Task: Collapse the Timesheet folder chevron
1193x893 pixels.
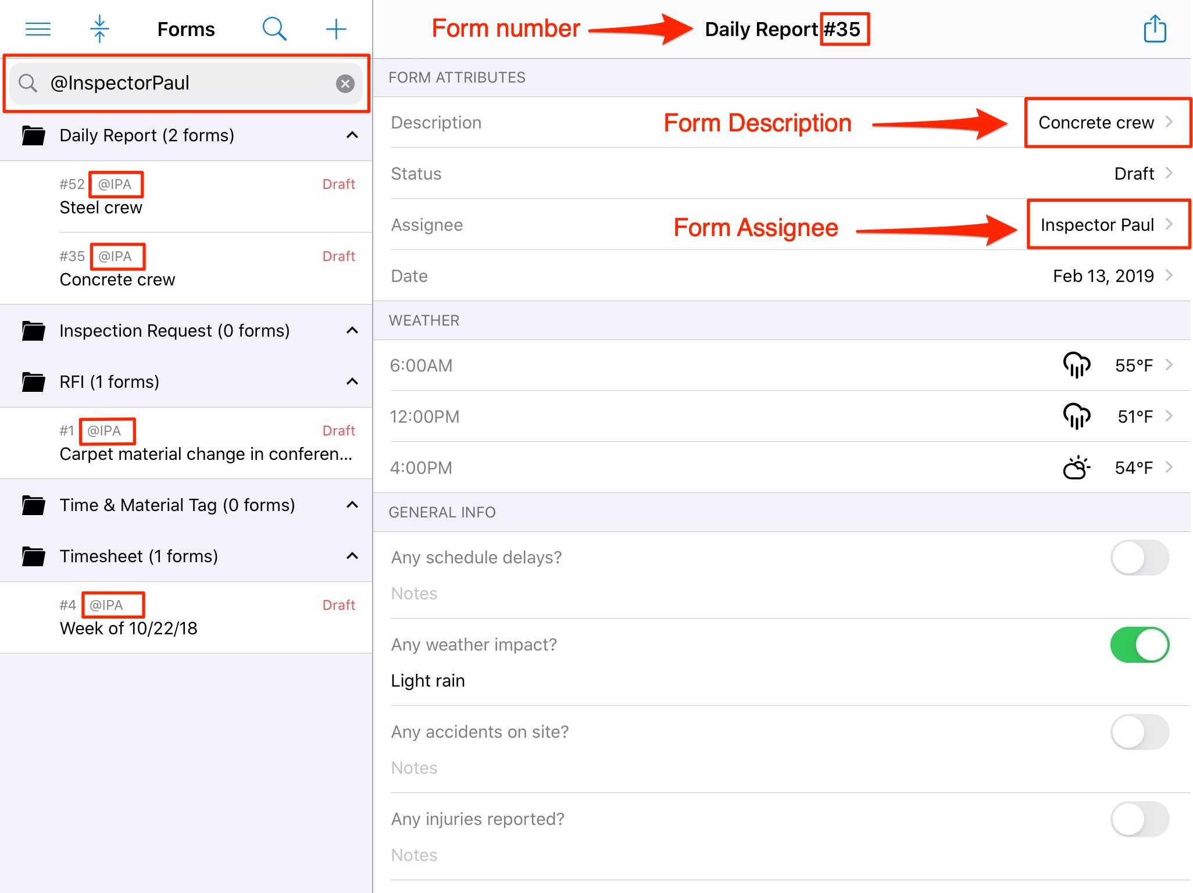Action: pyautogui.click(x=352, y=556)
